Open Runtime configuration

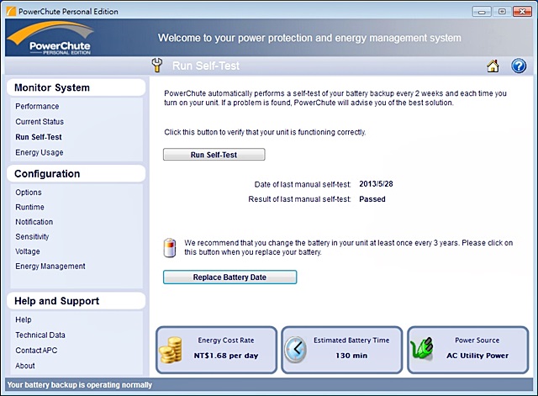pos(29,208)
